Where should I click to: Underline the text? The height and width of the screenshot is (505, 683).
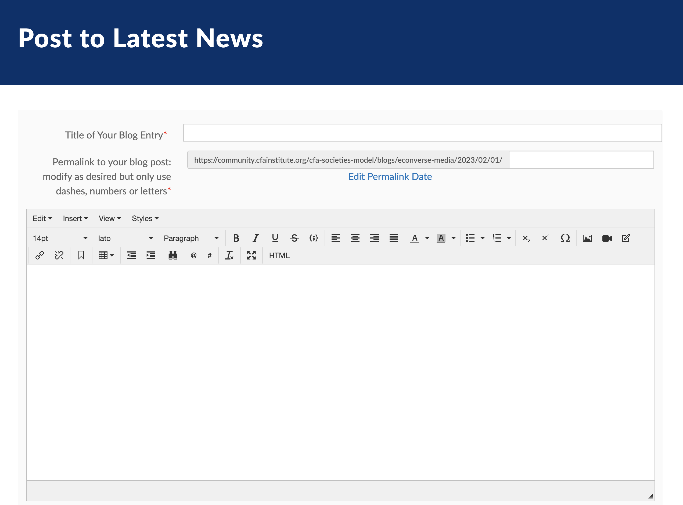(275, 238)
